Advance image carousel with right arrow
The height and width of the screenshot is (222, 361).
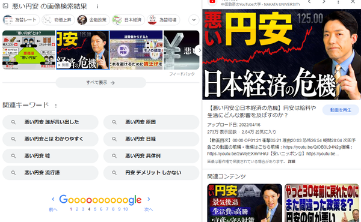tap(199, 50)
